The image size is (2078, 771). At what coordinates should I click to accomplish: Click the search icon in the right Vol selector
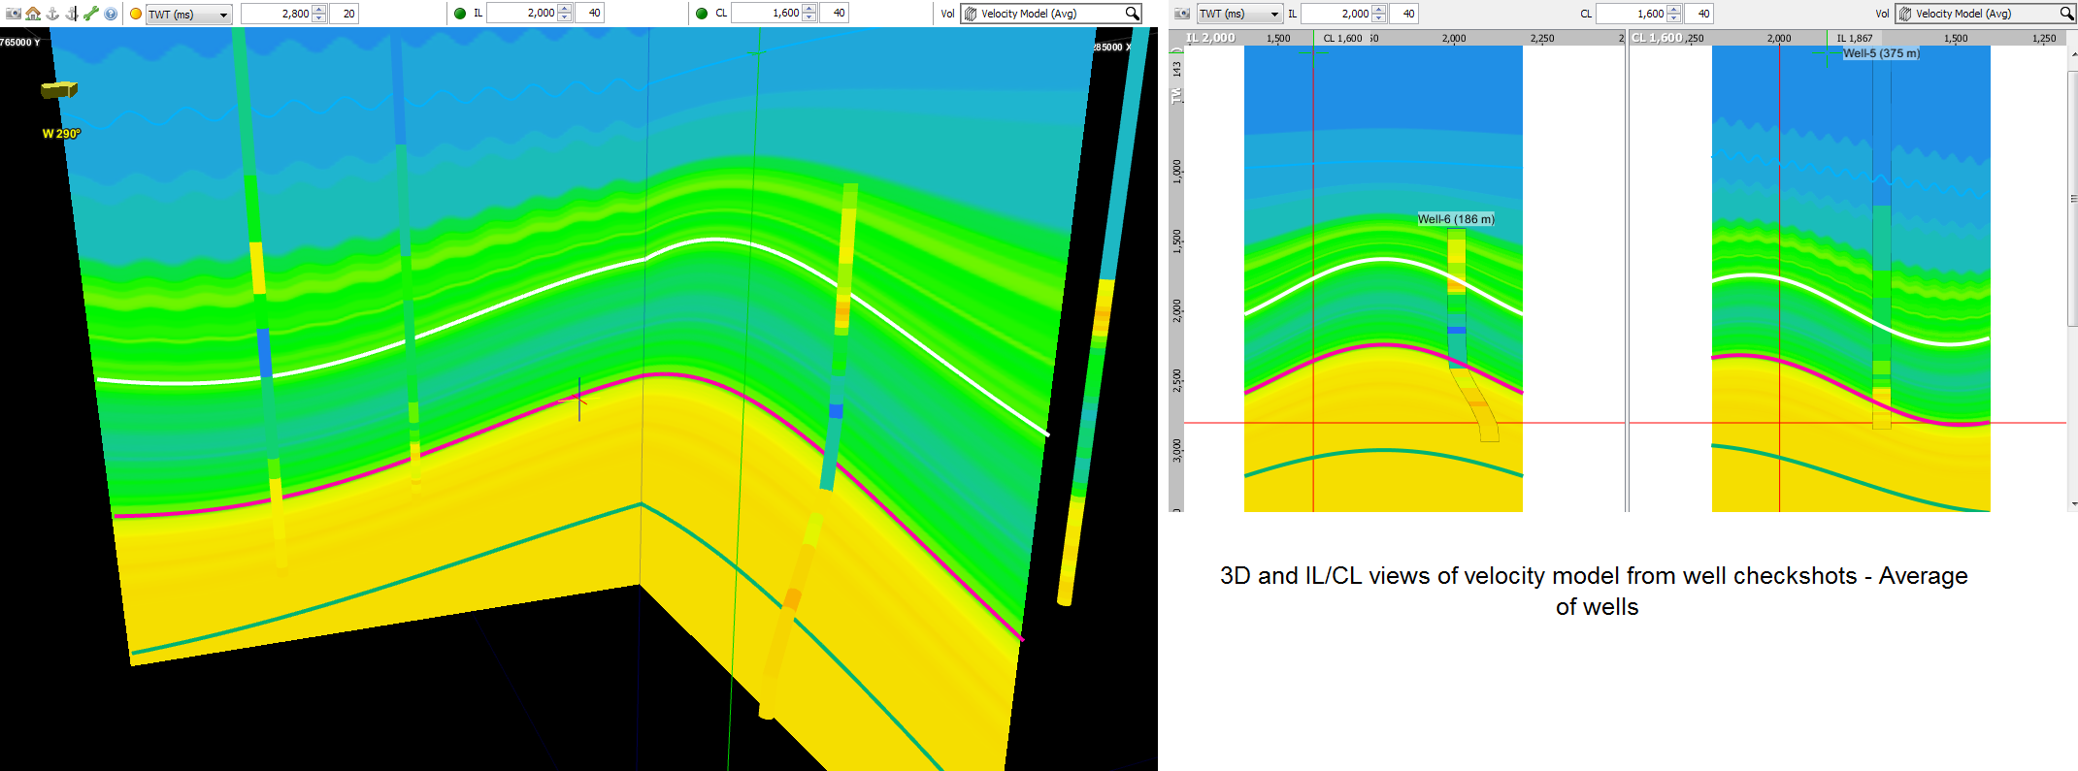pos(2066,14)
